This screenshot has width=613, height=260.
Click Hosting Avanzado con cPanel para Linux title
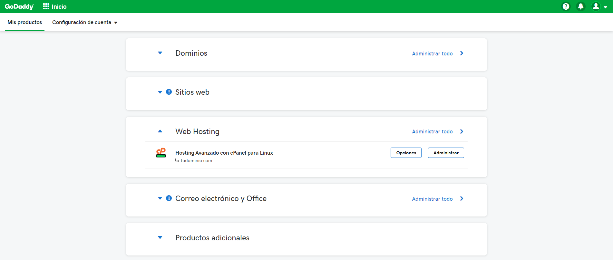[x=224, y=153]
